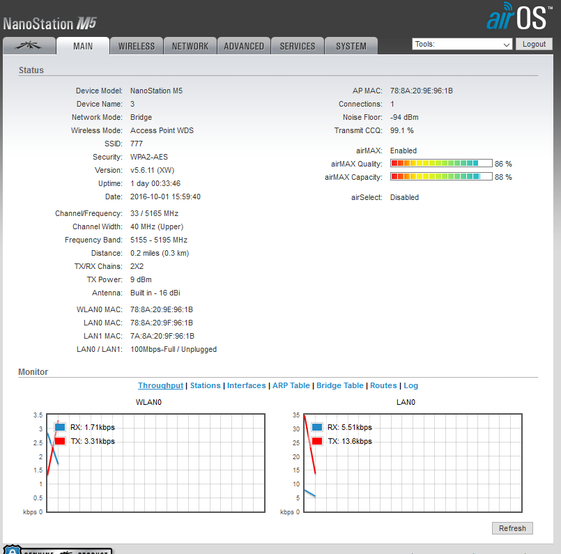Image resolution: width=561 pixels, height=554 pixels.
Task: Click the Distance value 0.2 miles (0.3 km)
Action: tap(160, 253)
